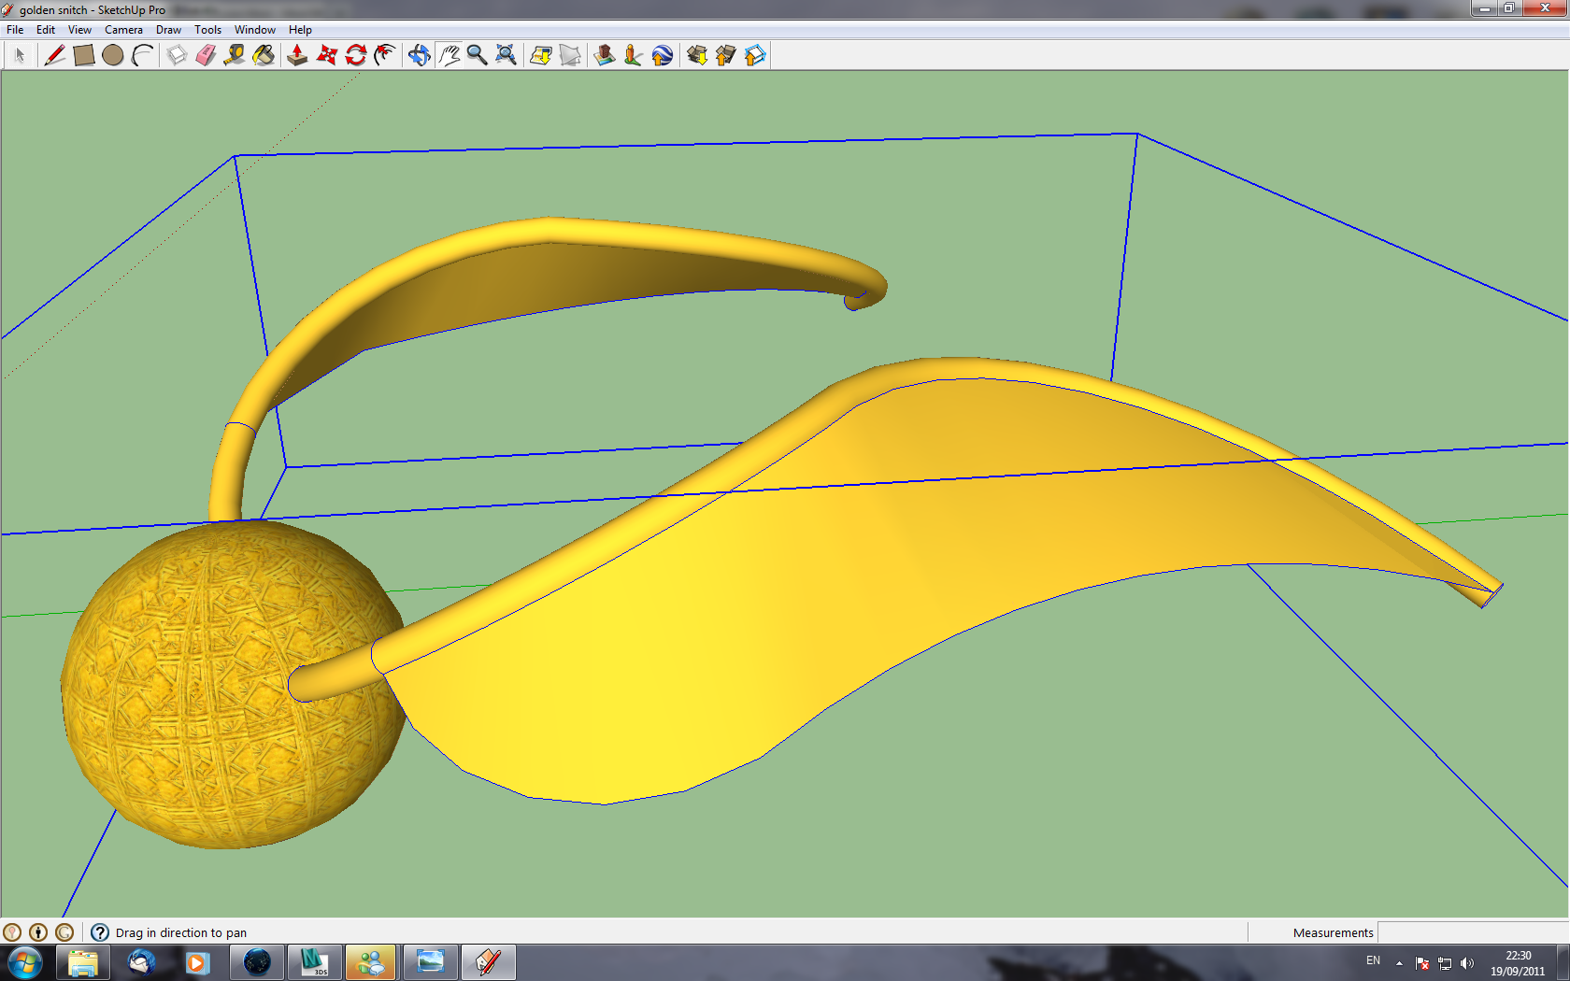1570x981 pixels.
Task: Open the Windows Start menu
Action: pyautogui.click(x=24, y=962)
